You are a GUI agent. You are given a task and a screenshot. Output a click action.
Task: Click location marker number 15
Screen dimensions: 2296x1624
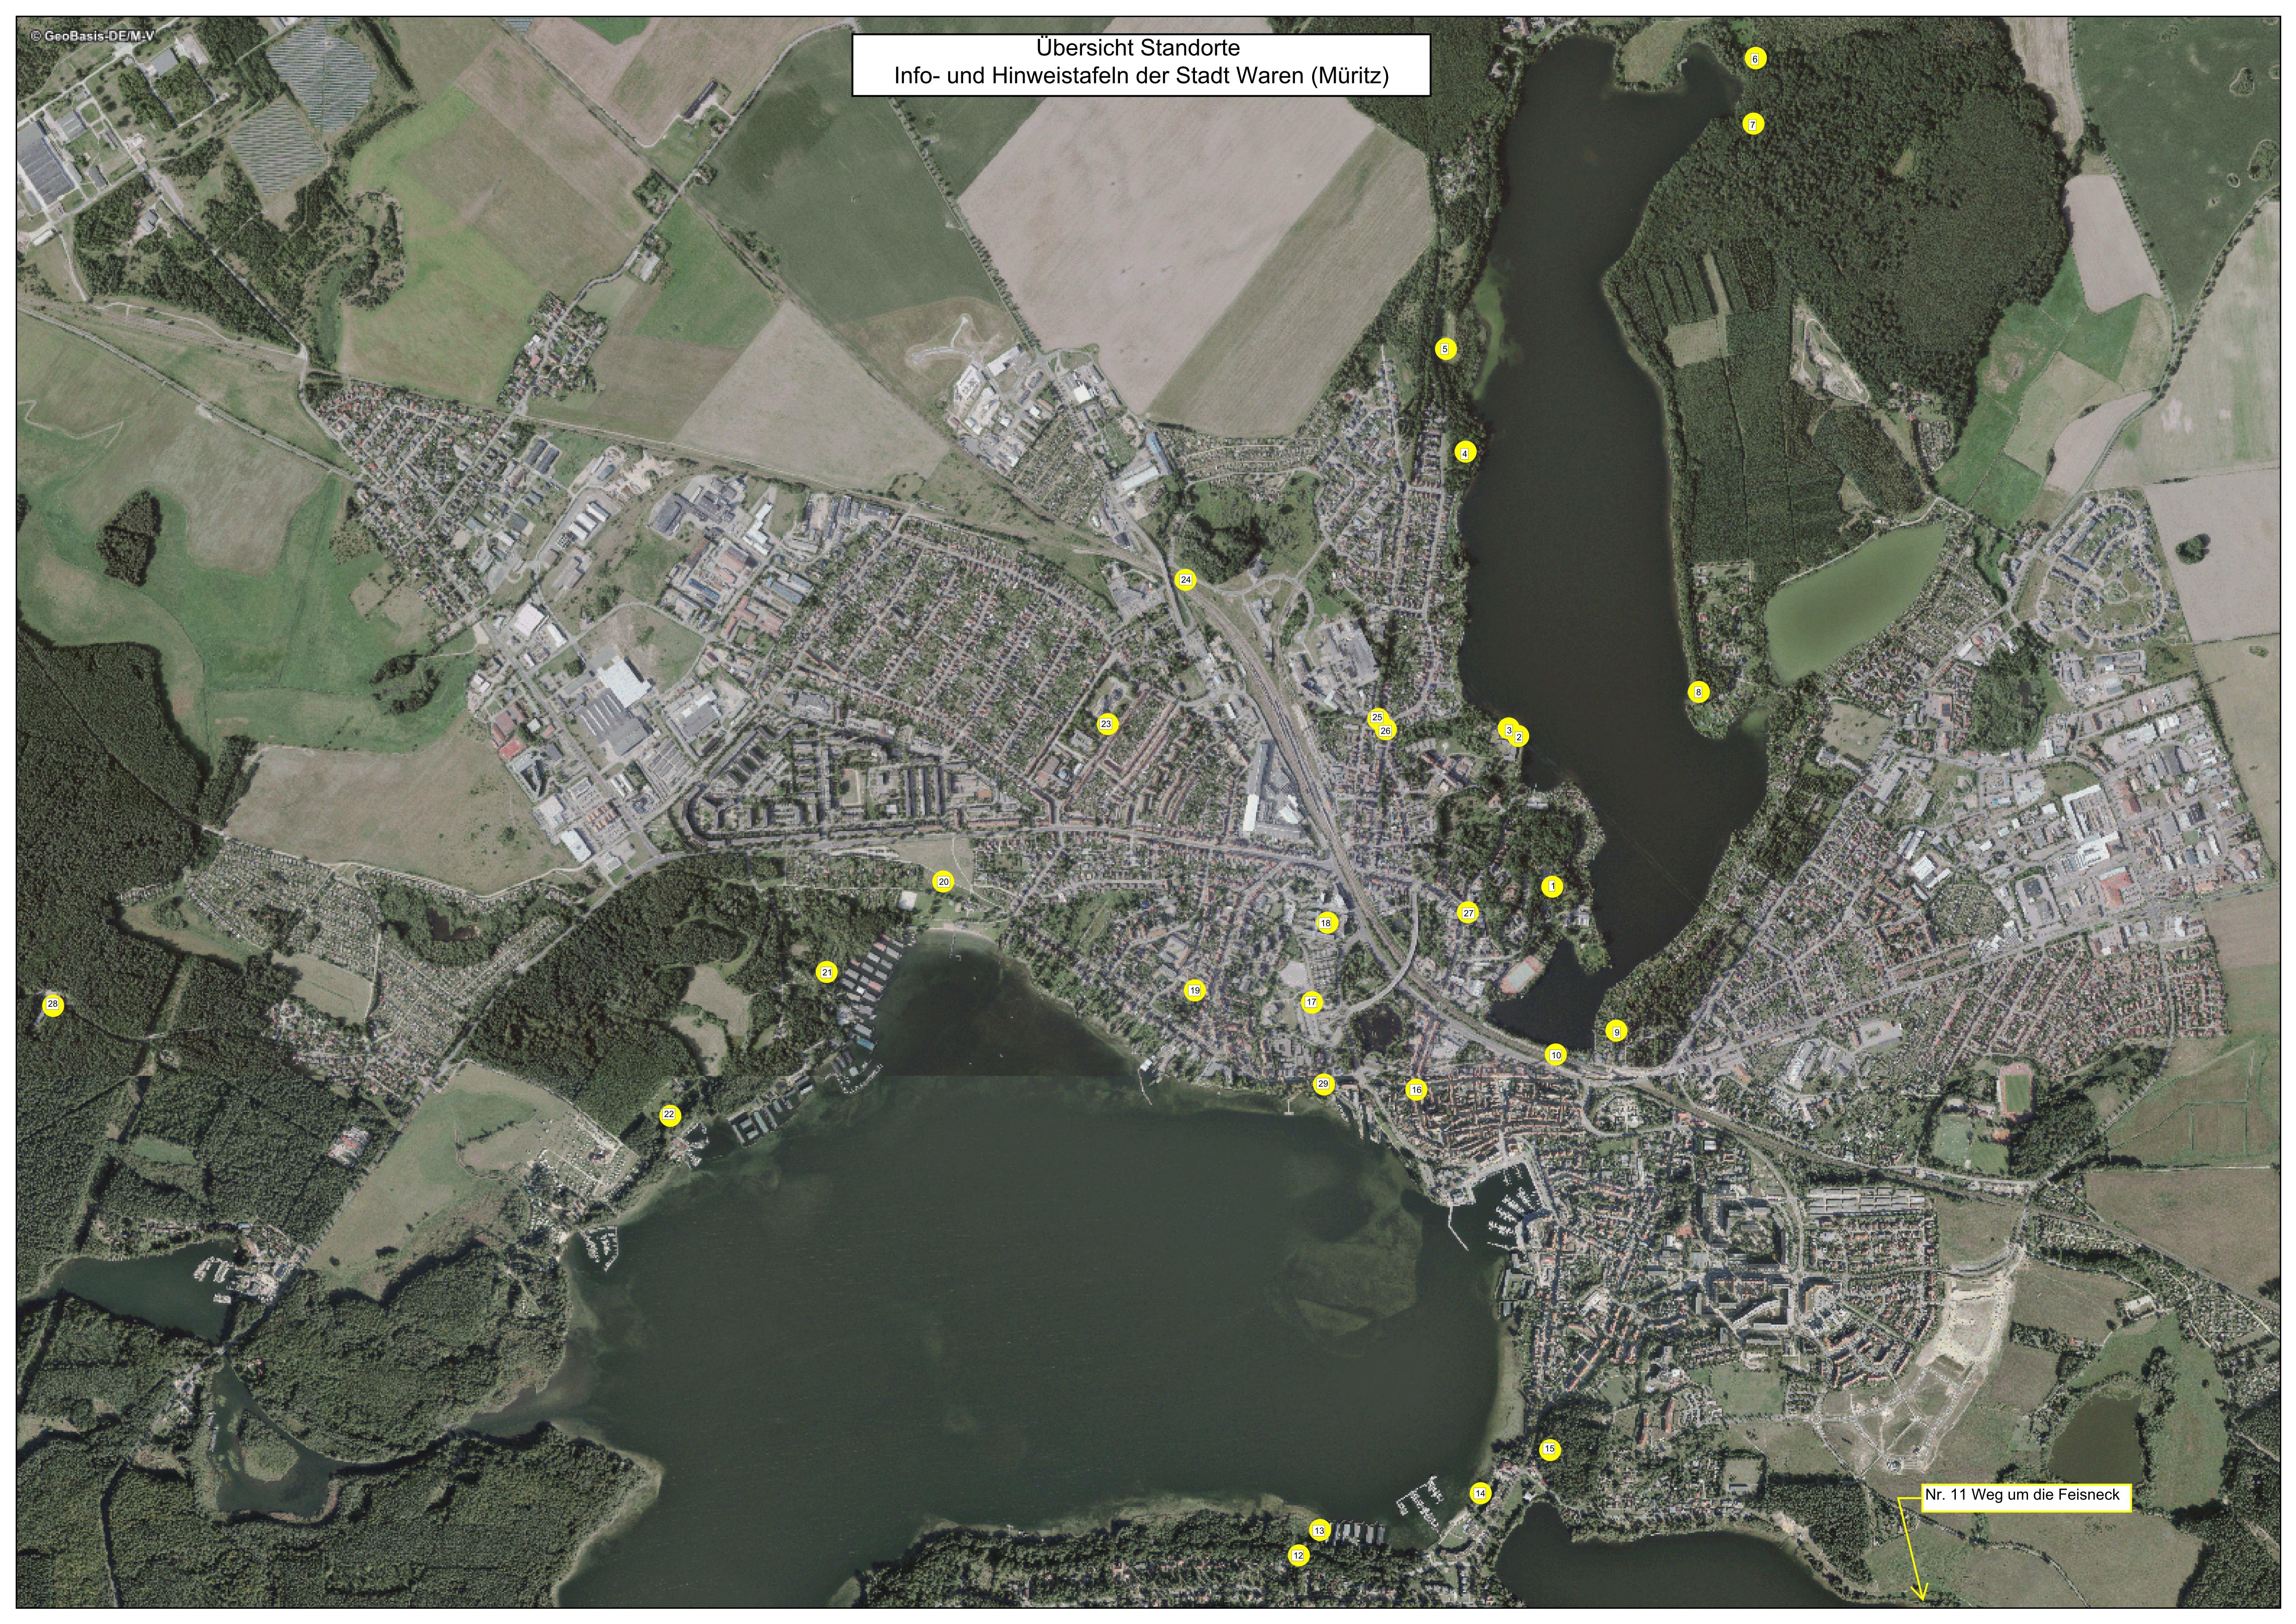pyautogui.click(x=1549, y=1449)
